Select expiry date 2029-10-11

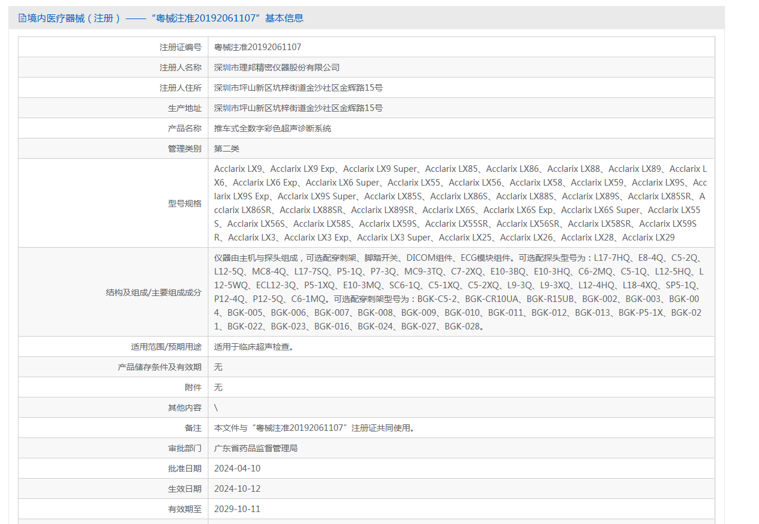pyautogui.click(x=238, y=509)
